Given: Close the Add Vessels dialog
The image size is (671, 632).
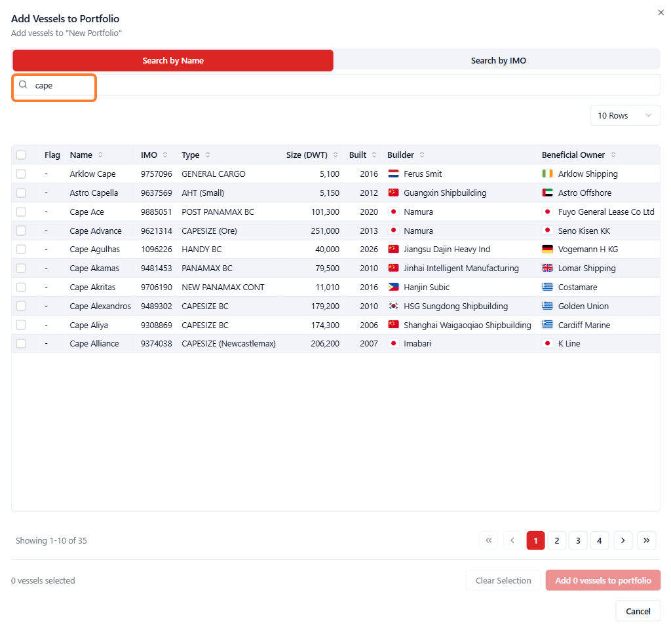Looking at the screenshot, I should (x=661, y=12).
